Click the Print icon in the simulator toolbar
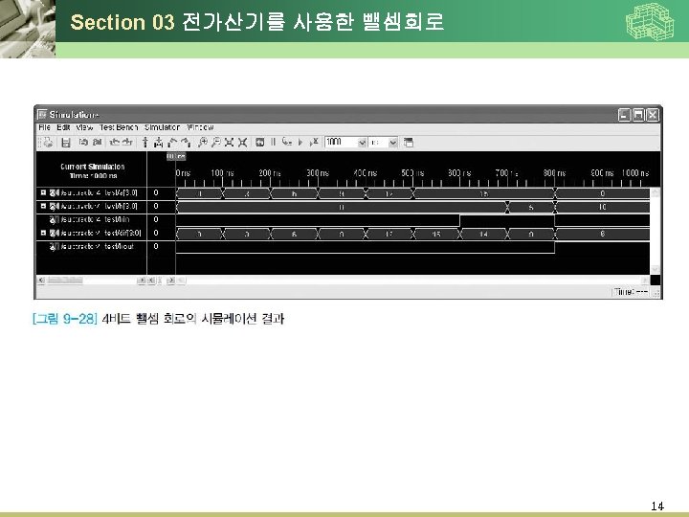Viewport: 689px width, 517px height. [x=49, y=142]
